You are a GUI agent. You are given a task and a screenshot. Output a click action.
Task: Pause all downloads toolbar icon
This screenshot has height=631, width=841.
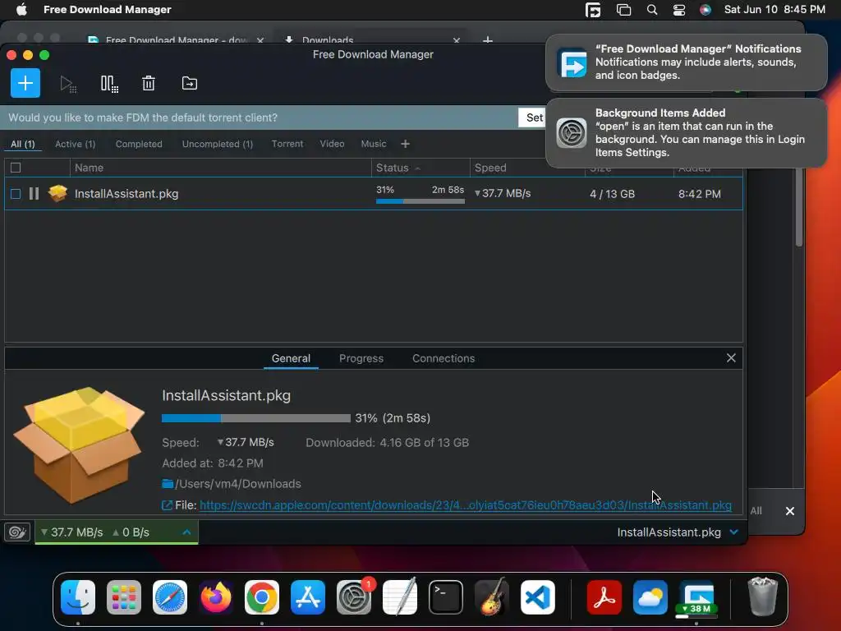pyautogui.click(x=109, y=84)
